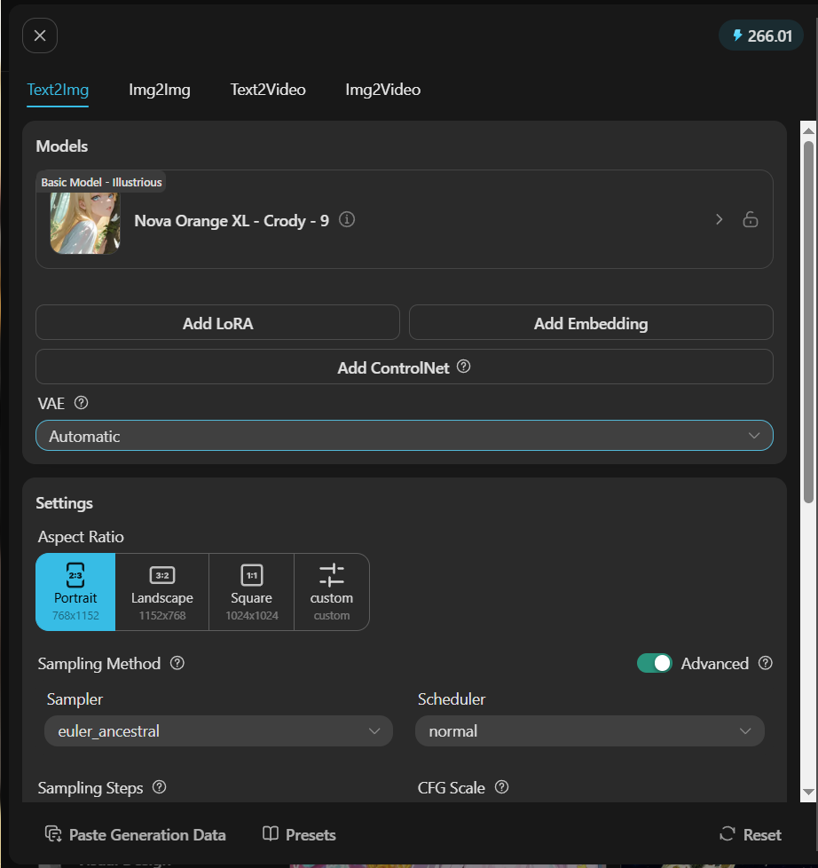
Task: Select Square 1024x1024 aspect ratio
Action: (252, 592)
